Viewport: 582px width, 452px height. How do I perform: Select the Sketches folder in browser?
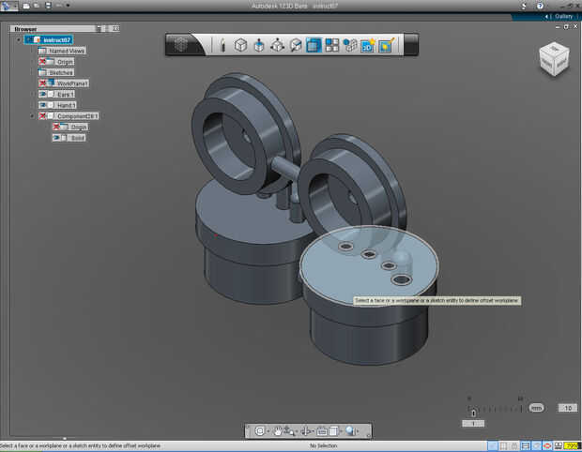click(x=60, y=72)
